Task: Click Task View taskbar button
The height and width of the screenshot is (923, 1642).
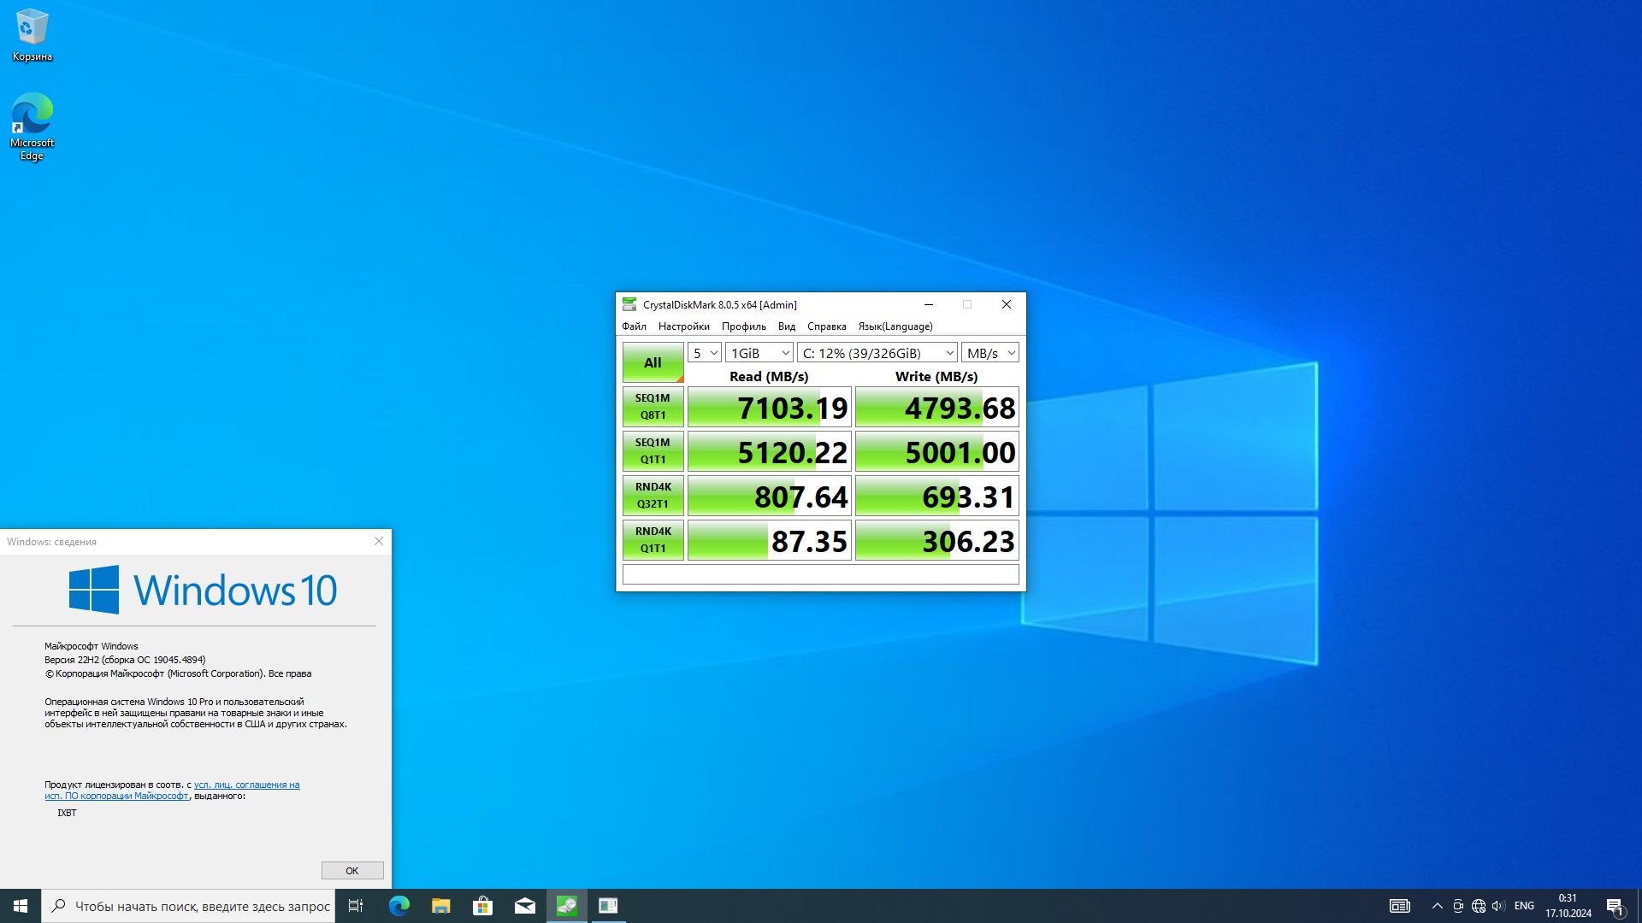Action: pyautogui.click(x=356, y=906)
